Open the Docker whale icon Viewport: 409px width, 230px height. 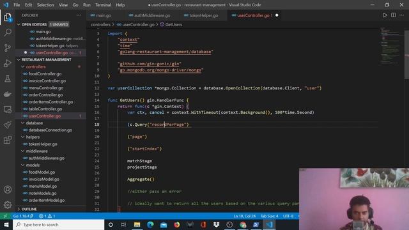pyautogui.click(x=8, y=94)
